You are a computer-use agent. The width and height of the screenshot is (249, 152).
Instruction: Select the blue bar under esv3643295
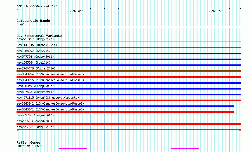click(129, 83)
